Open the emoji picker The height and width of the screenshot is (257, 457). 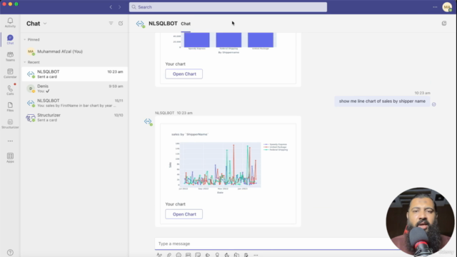[x=179, y=255]
